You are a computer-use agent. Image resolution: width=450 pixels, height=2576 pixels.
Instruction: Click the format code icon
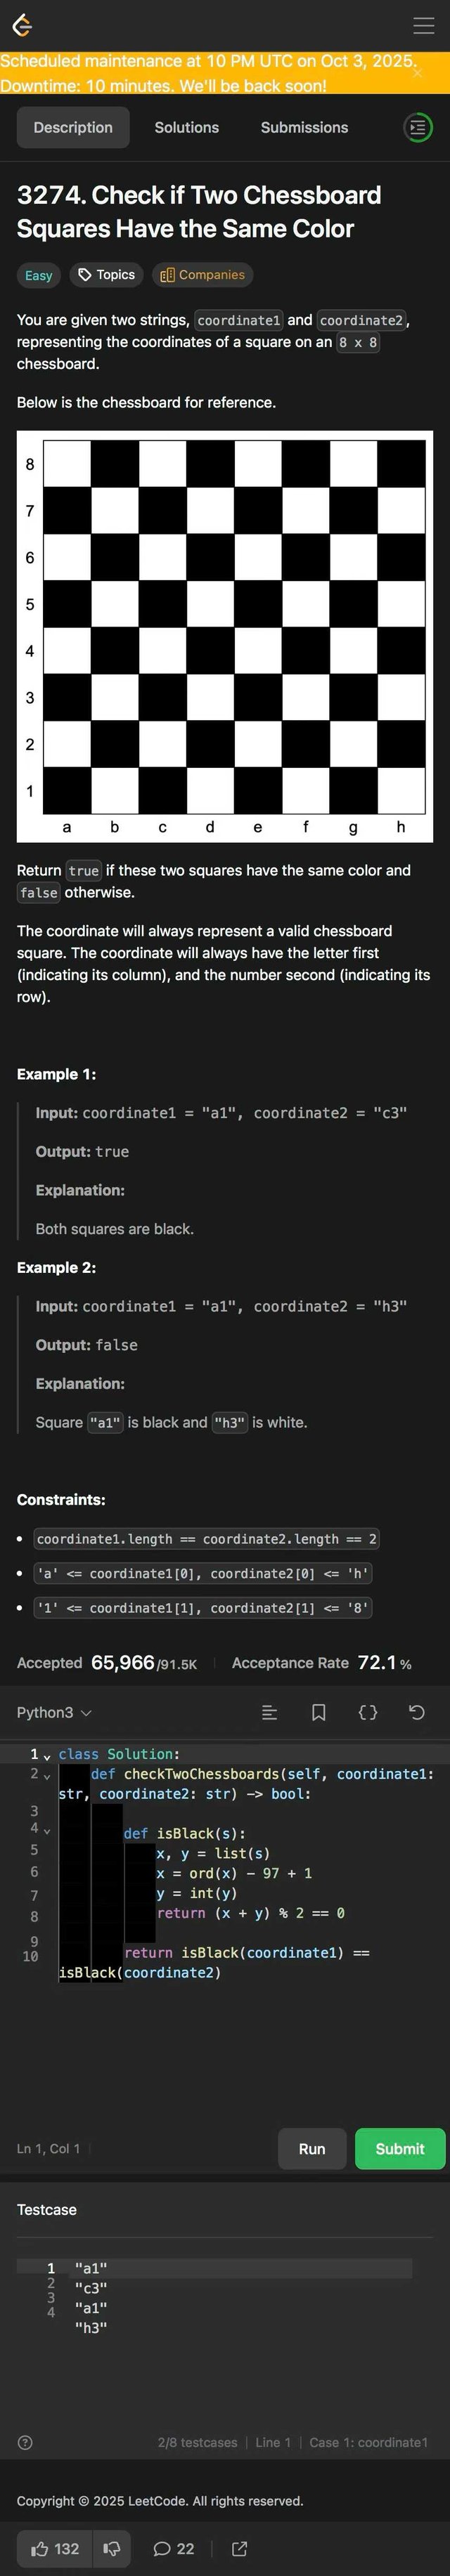coord(269,1713)
